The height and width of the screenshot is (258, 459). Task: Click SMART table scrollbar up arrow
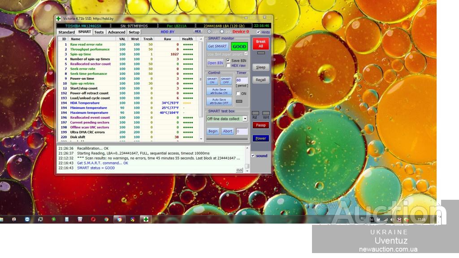(201, 39)
